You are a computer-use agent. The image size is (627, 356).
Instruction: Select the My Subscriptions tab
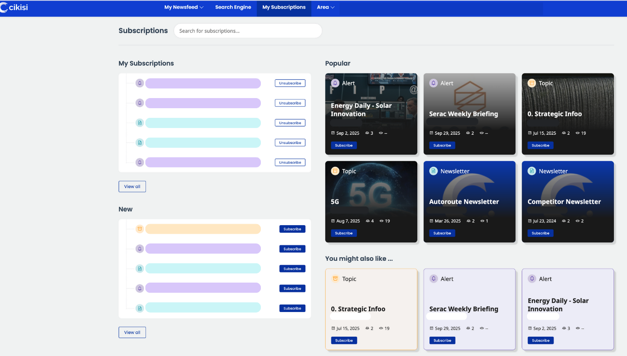click(x=284, y=7)
